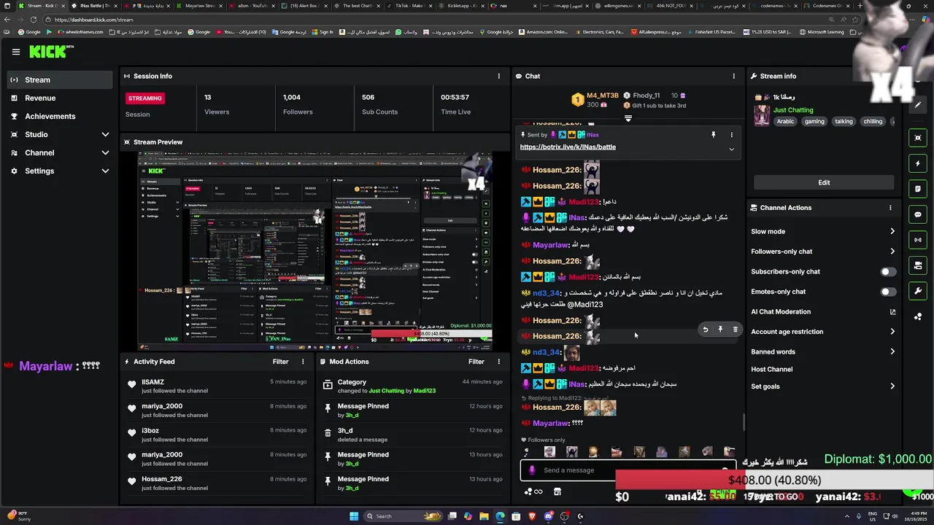The image size is (934, 525).
Task: Click the Arabic stream tag
Action: [785, 122]
